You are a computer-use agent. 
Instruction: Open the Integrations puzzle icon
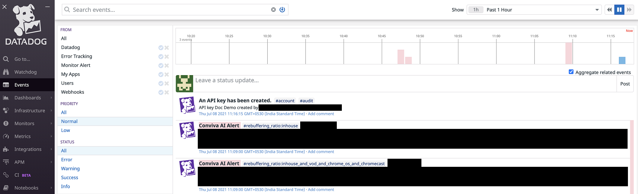pos(6,149)
